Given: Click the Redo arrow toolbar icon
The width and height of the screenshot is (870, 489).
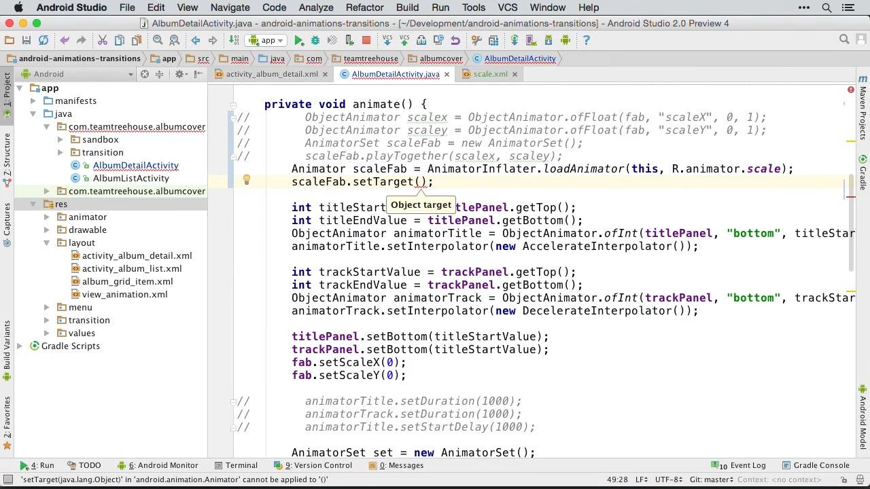Looking at the screenshot, I should pos(81,40).
